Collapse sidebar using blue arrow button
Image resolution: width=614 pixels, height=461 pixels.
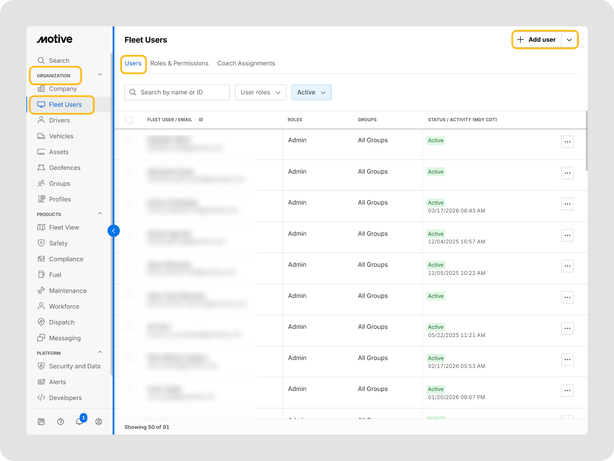point(114,230)
